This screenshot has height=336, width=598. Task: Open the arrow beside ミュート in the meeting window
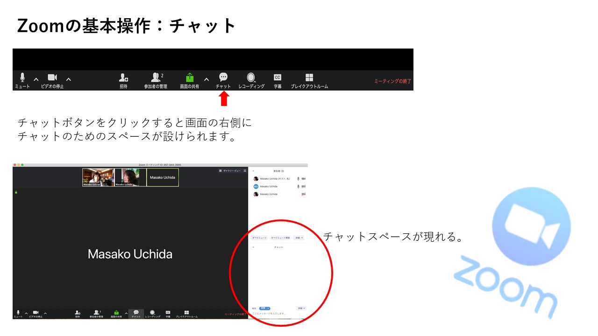pyautogui.click(x=26, y=313)
